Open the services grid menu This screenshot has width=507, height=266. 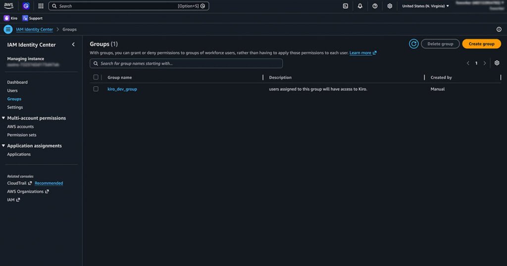click(x=41, y=6)
